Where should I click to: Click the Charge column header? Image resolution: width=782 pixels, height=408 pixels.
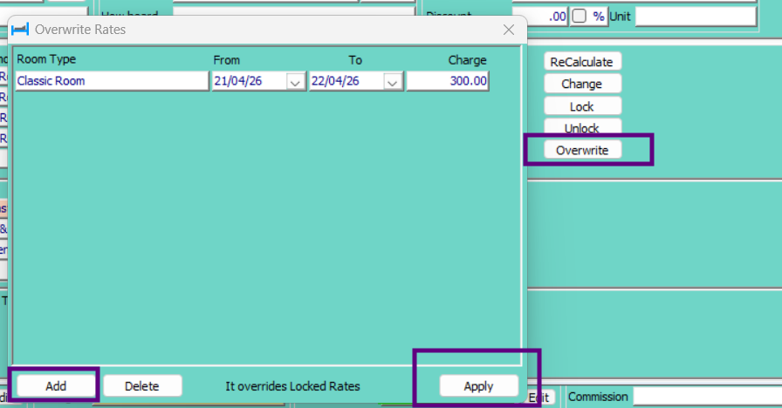tap(467, 60)
